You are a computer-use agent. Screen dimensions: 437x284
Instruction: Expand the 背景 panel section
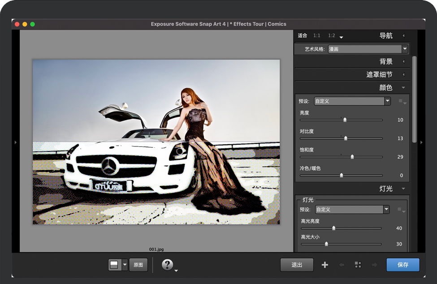tap(385, 61)
